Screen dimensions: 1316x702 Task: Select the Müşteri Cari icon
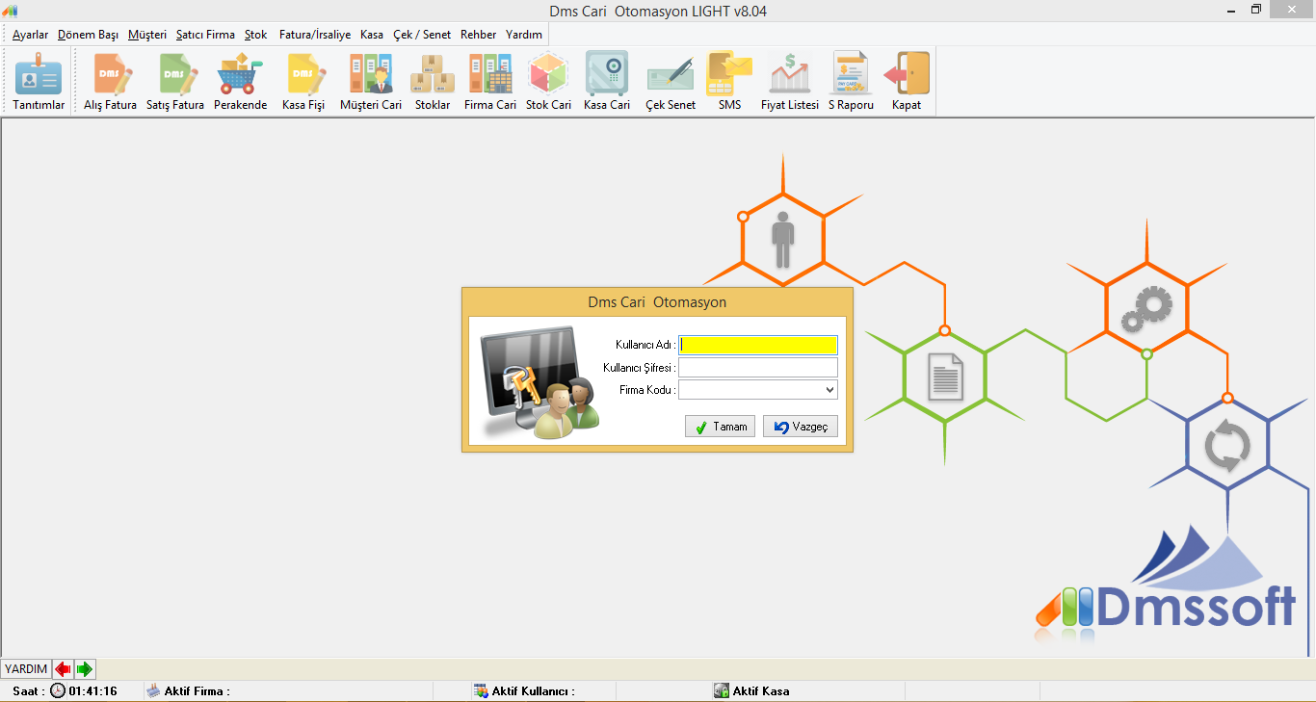(371, 81)
